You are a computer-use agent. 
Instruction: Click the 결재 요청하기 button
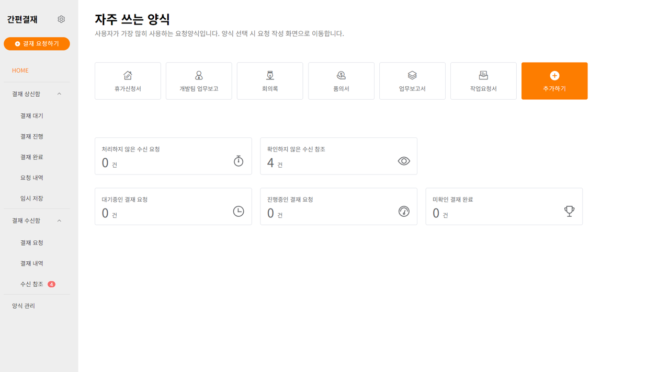pos(37,44)
